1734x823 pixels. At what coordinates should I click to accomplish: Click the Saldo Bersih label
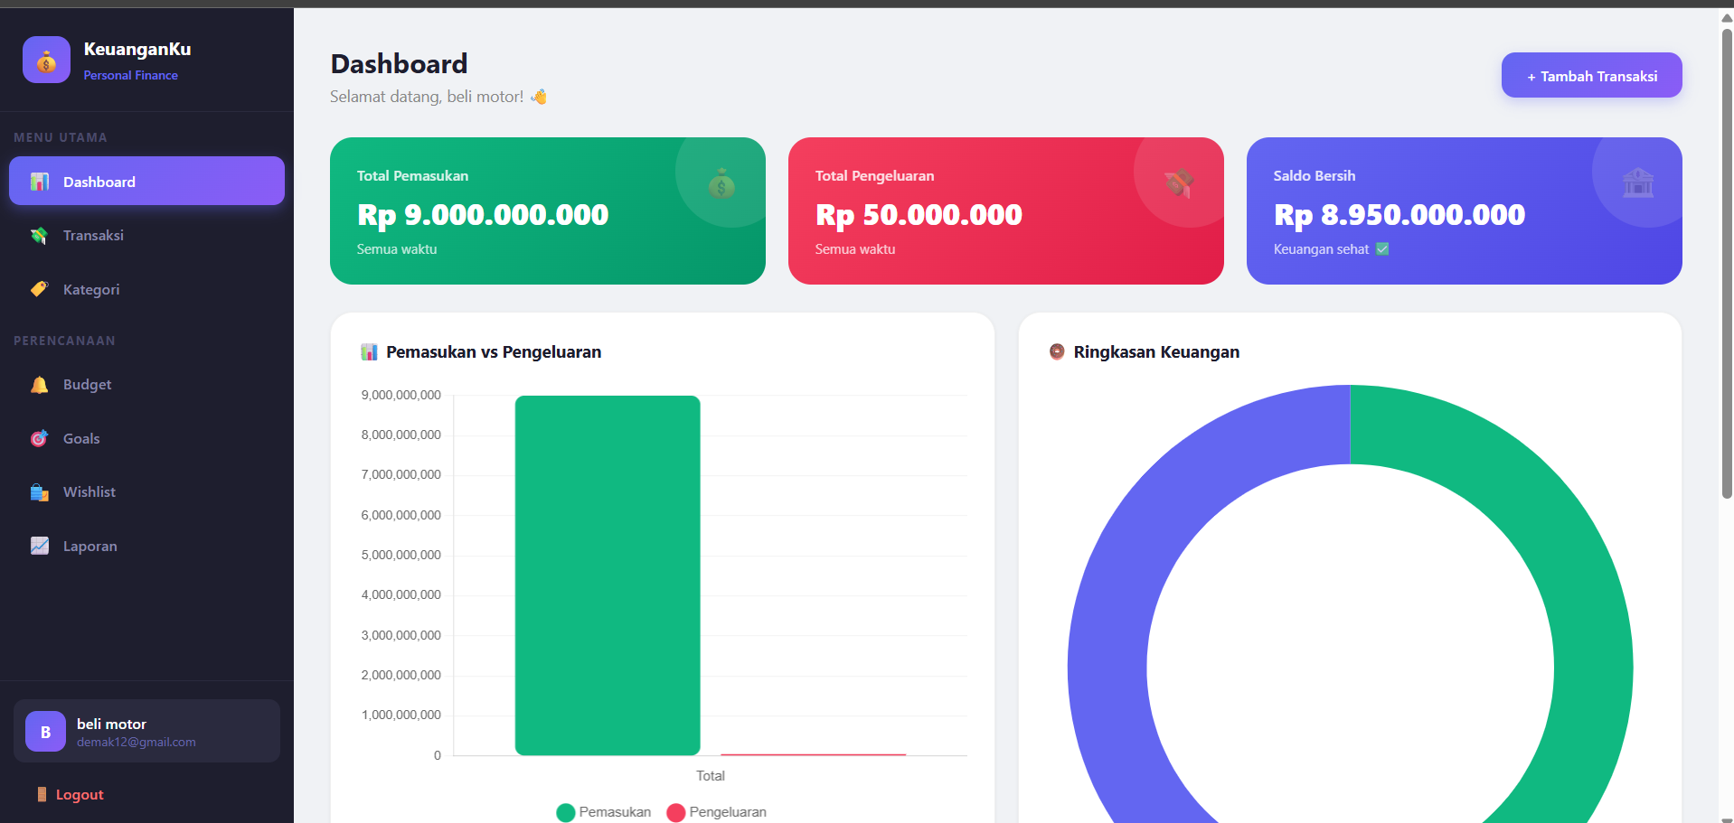click(1314, 176)
